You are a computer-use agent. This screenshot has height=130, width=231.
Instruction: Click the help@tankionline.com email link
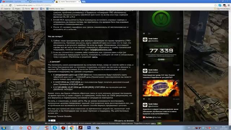pos(101,50)
